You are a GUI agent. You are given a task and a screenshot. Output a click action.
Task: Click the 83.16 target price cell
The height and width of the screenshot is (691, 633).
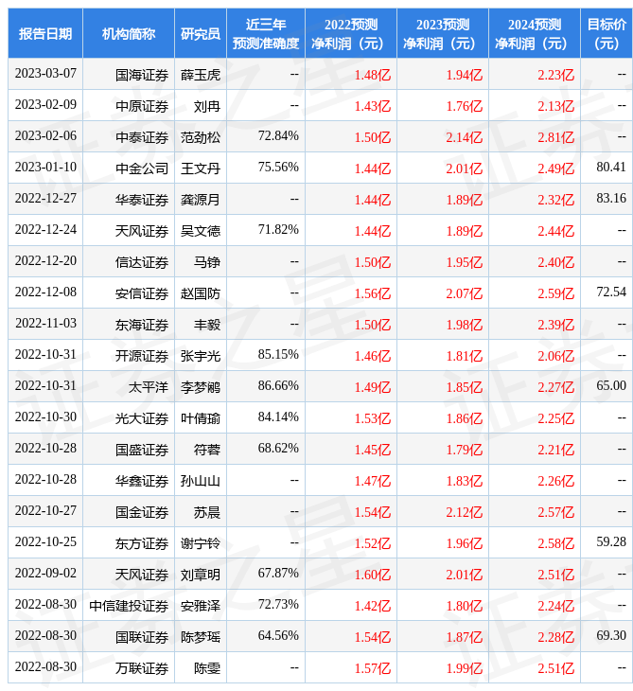pos(611,199)
